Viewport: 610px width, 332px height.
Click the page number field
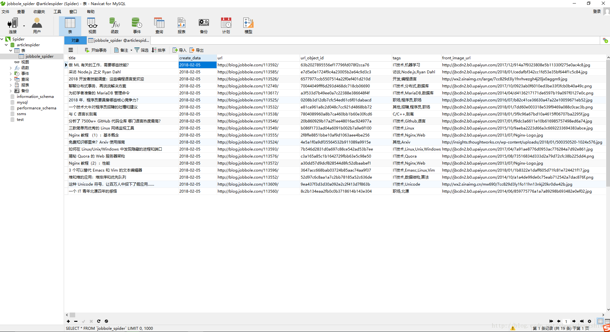pos(566,321)
